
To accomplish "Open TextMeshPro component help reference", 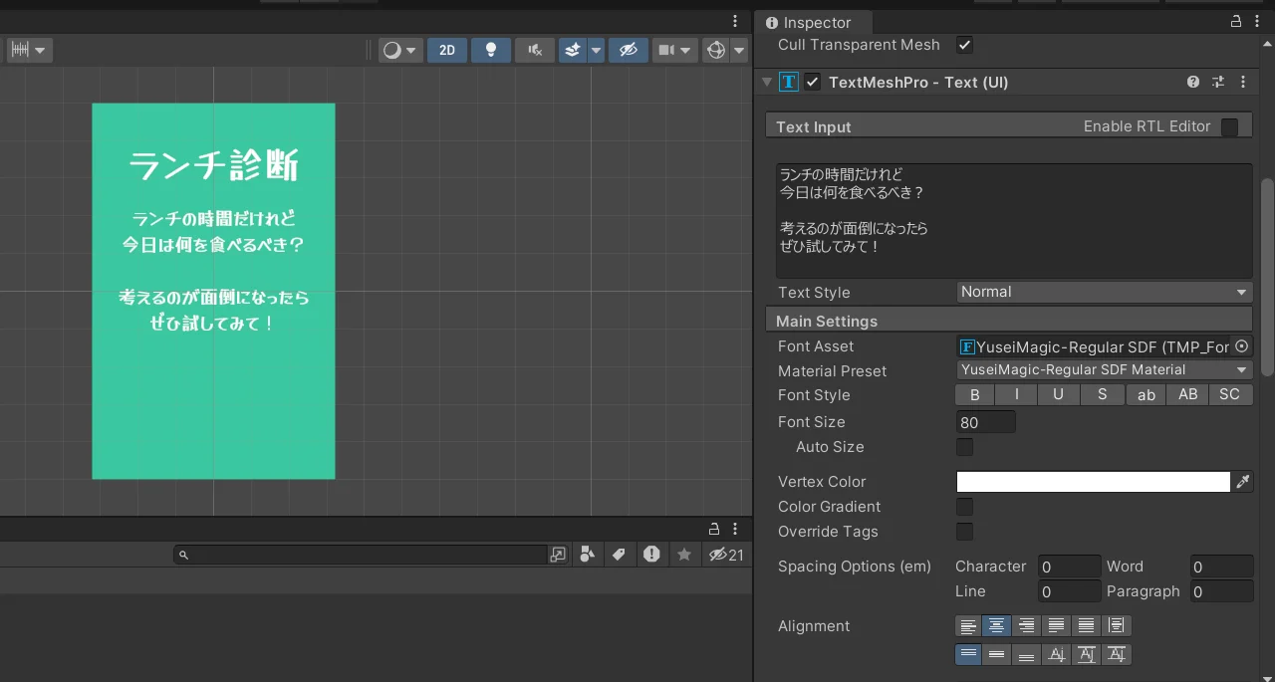I will [x=1192, y=82].
